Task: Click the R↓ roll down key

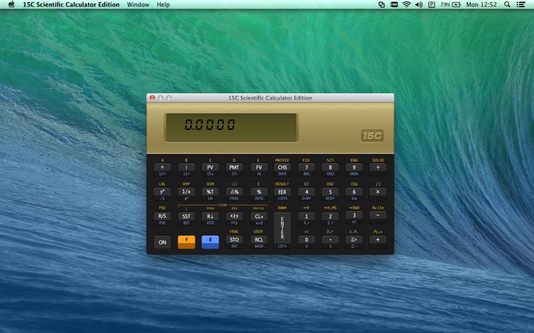Action: (x=210, y=218)
